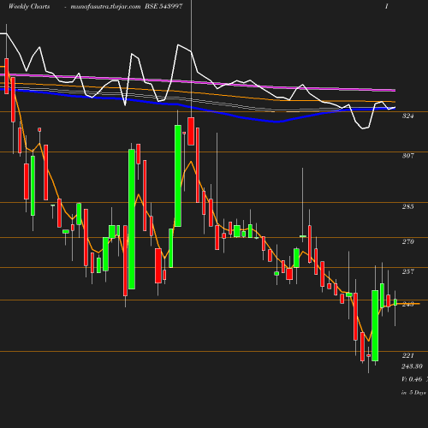This screenshot has height=428, width=428.
Task: Click the 285 price level label
Action: point(407,206)
